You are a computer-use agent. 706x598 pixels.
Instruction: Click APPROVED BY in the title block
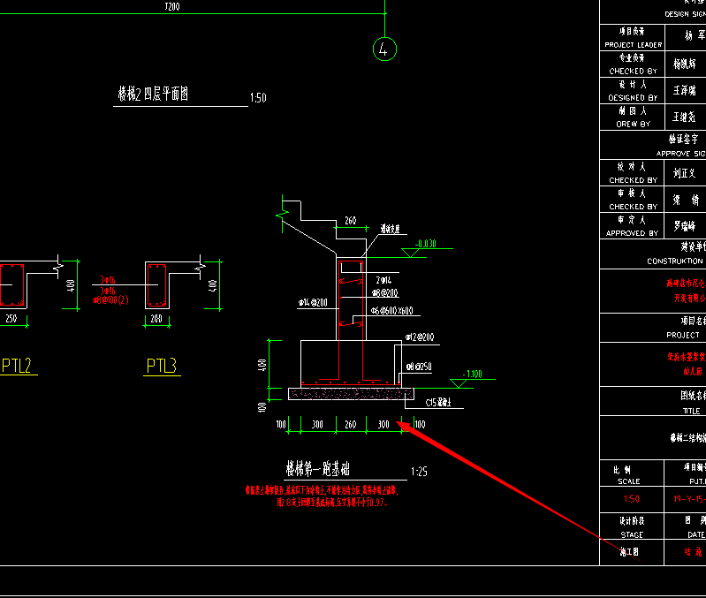pos(632,233)
